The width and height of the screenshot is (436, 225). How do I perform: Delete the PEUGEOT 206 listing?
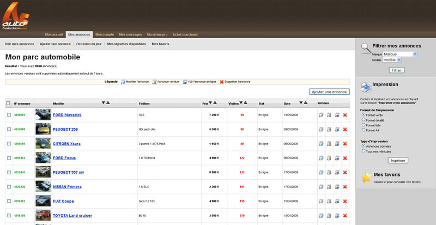click(x=345, y=129)
